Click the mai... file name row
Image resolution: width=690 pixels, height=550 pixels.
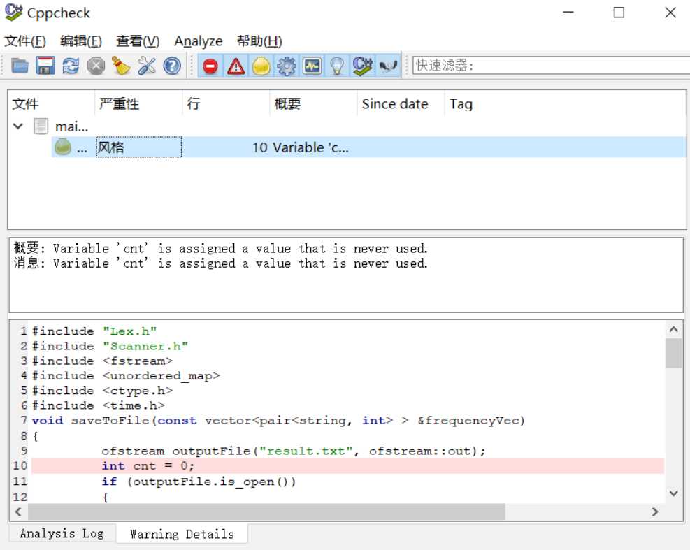tap(71, 126)
